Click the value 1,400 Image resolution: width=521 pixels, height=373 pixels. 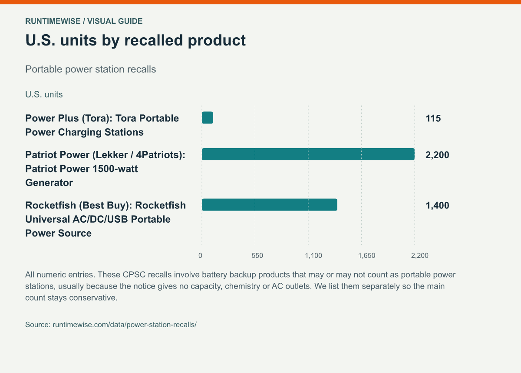[x=437, y=205]
